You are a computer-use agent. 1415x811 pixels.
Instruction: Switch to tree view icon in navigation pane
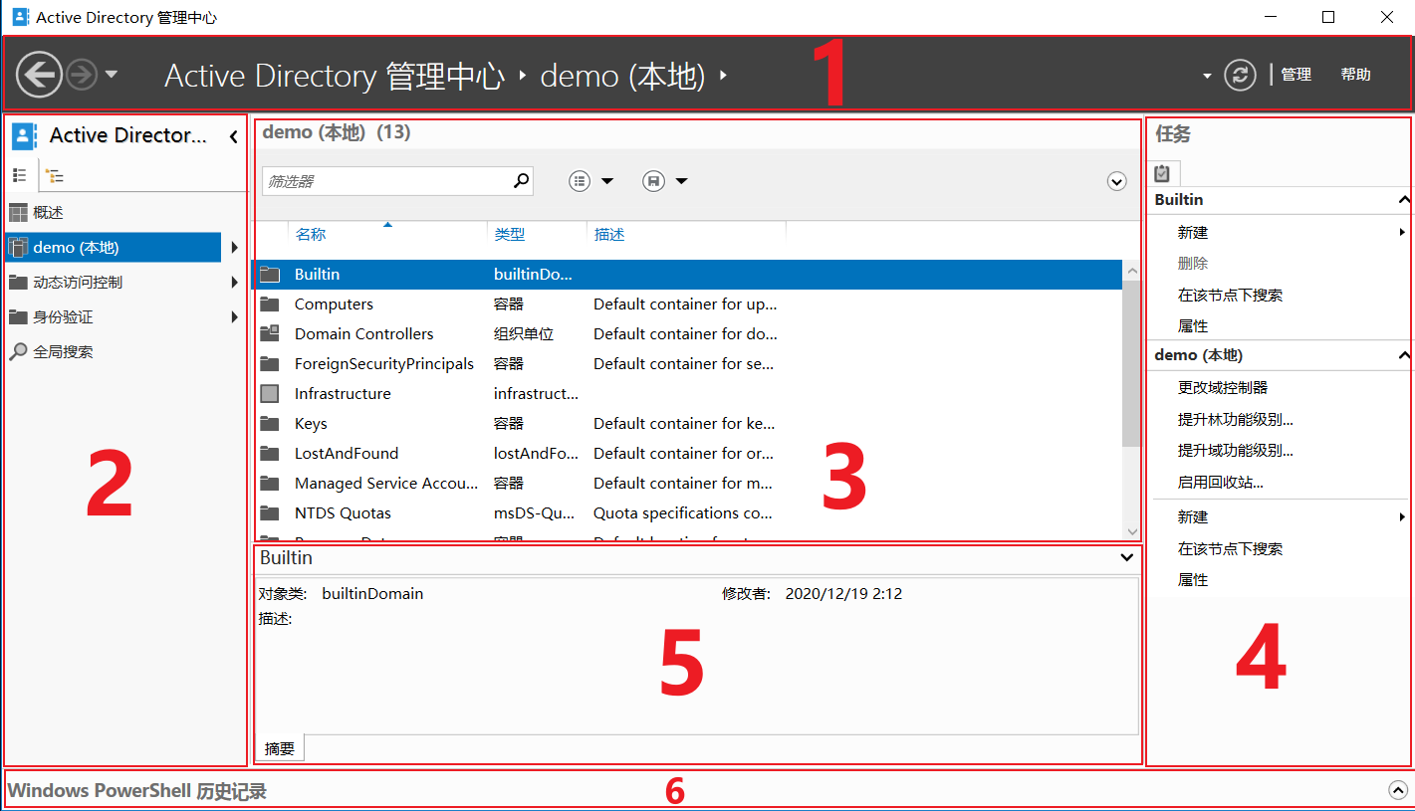point(55,176)
